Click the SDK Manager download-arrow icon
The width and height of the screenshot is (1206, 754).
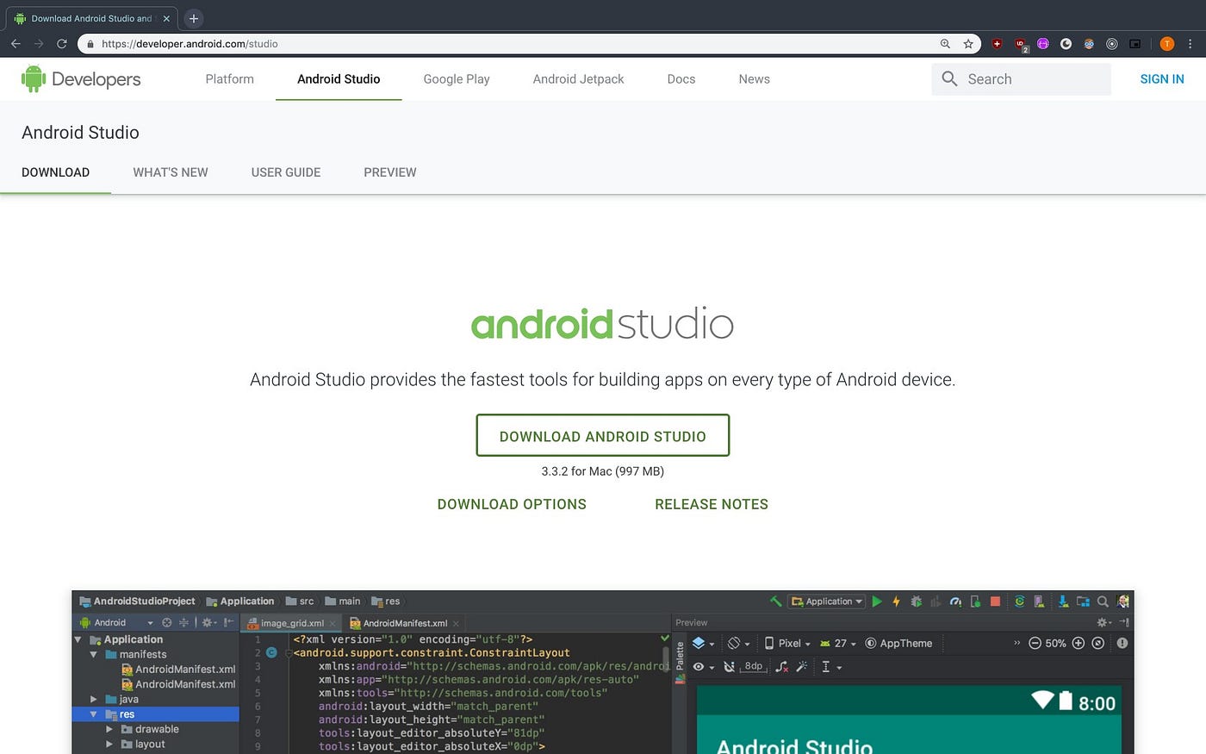[x=1063, y=601]
